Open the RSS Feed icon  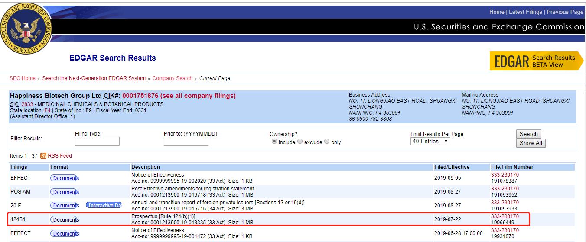(43, 156)
